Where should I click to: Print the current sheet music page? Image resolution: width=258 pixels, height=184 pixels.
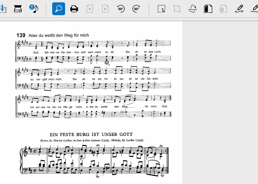coord(74,9)
